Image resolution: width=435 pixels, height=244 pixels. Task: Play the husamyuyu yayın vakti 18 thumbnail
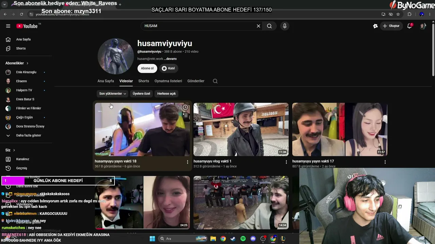142,129
